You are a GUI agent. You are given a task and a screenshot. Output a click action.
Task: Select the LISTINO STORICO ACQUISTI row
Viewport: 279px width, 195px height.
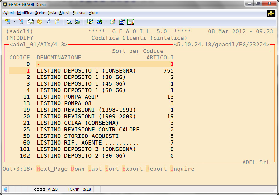tap(78, 136)
